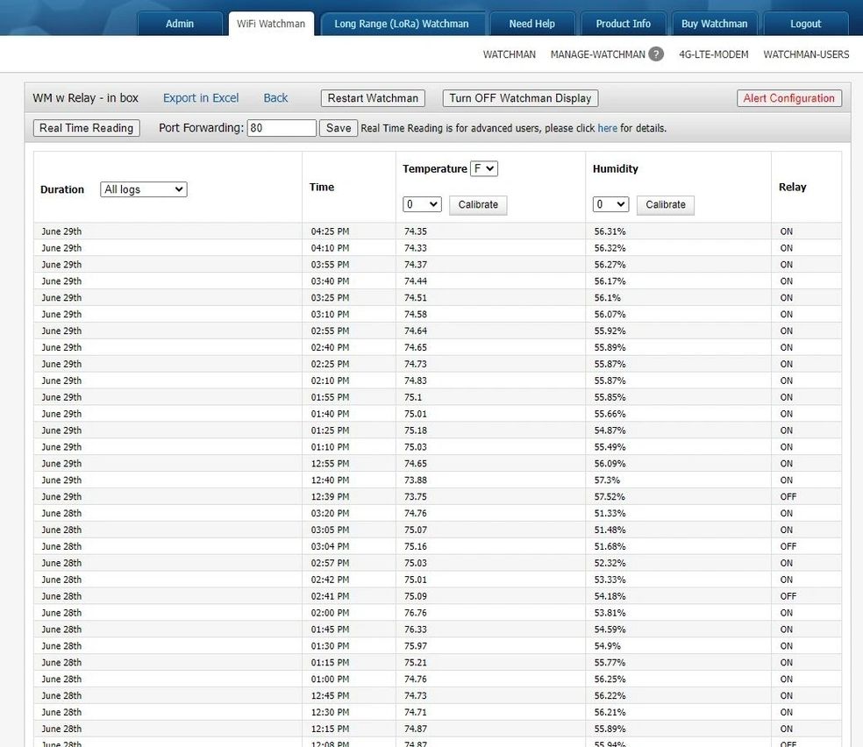This screenshot has width=863, height=747.
Task: Click temperature value 75.1
Action: (x=413, y=397)
